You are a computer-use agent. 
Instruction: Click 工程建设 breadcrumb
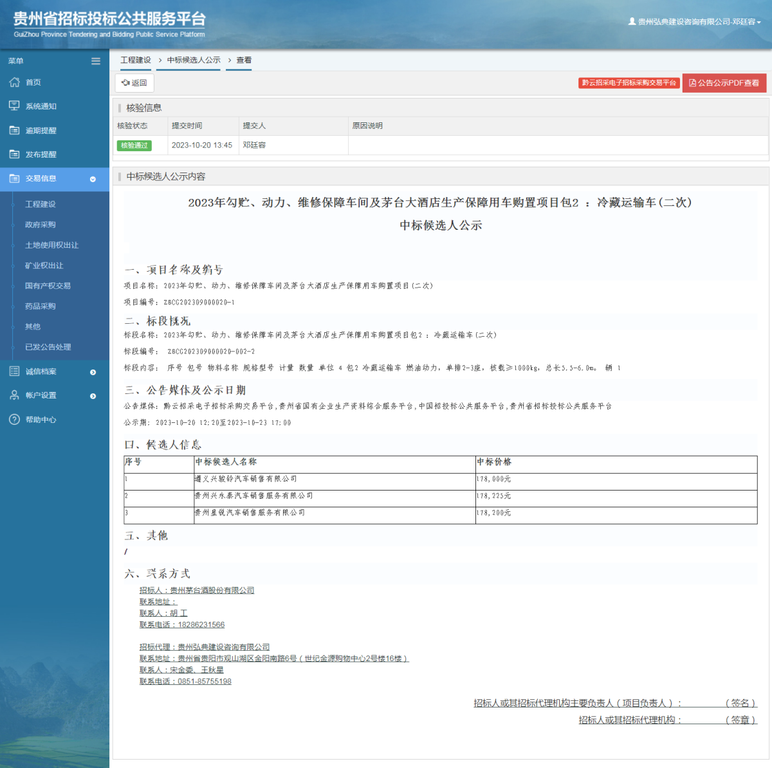[136, 60]
